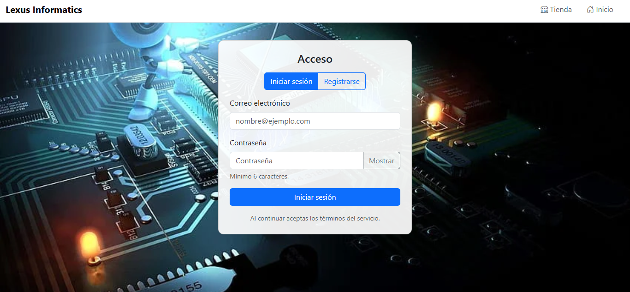The height and width of the screenshot is (292, 630).
Task: Go to the Inicio navigation link
Action: (600, 10)
